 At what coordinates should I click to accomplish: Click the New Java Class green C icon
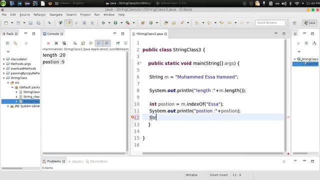(151, 23)
